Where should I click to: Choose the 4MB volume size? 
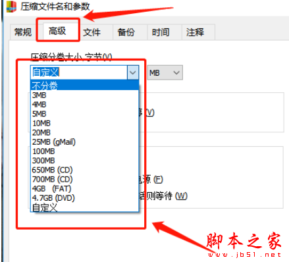tap(84, 105)
